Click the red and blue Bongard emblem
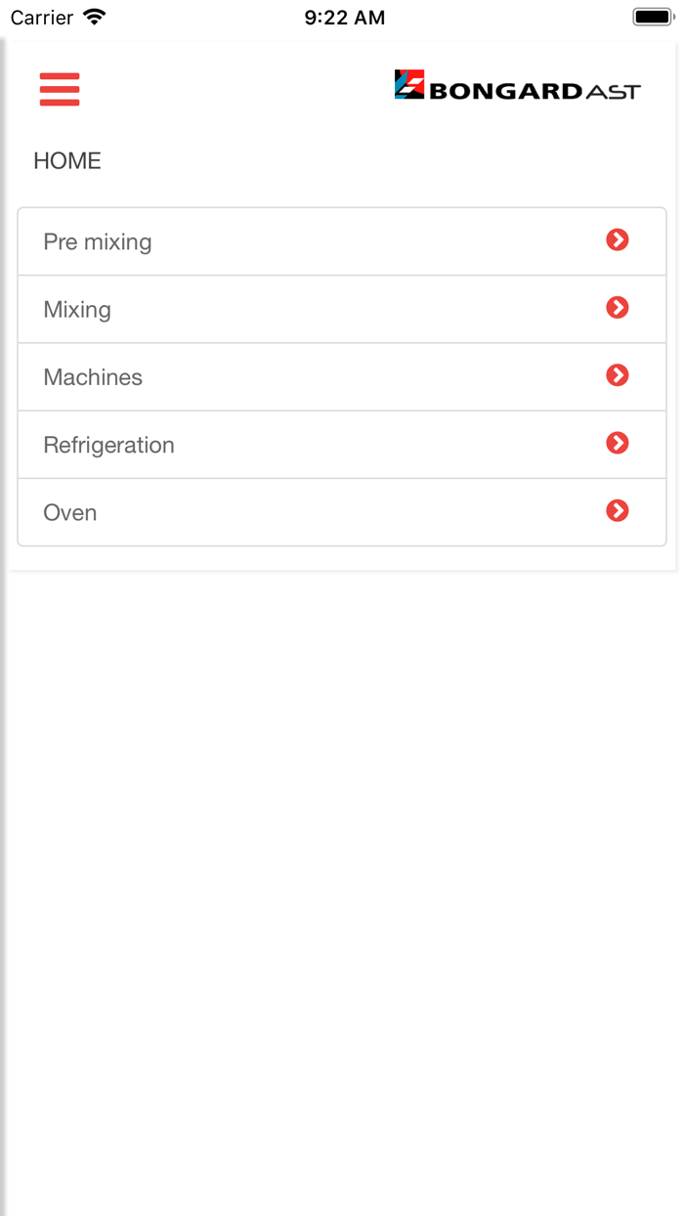The image size is (684, 1216). coord(408,85)
